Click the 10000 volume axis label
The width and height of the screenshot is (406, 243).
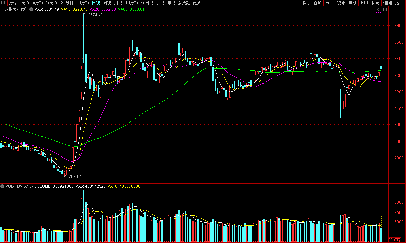(x=398, y=202)
